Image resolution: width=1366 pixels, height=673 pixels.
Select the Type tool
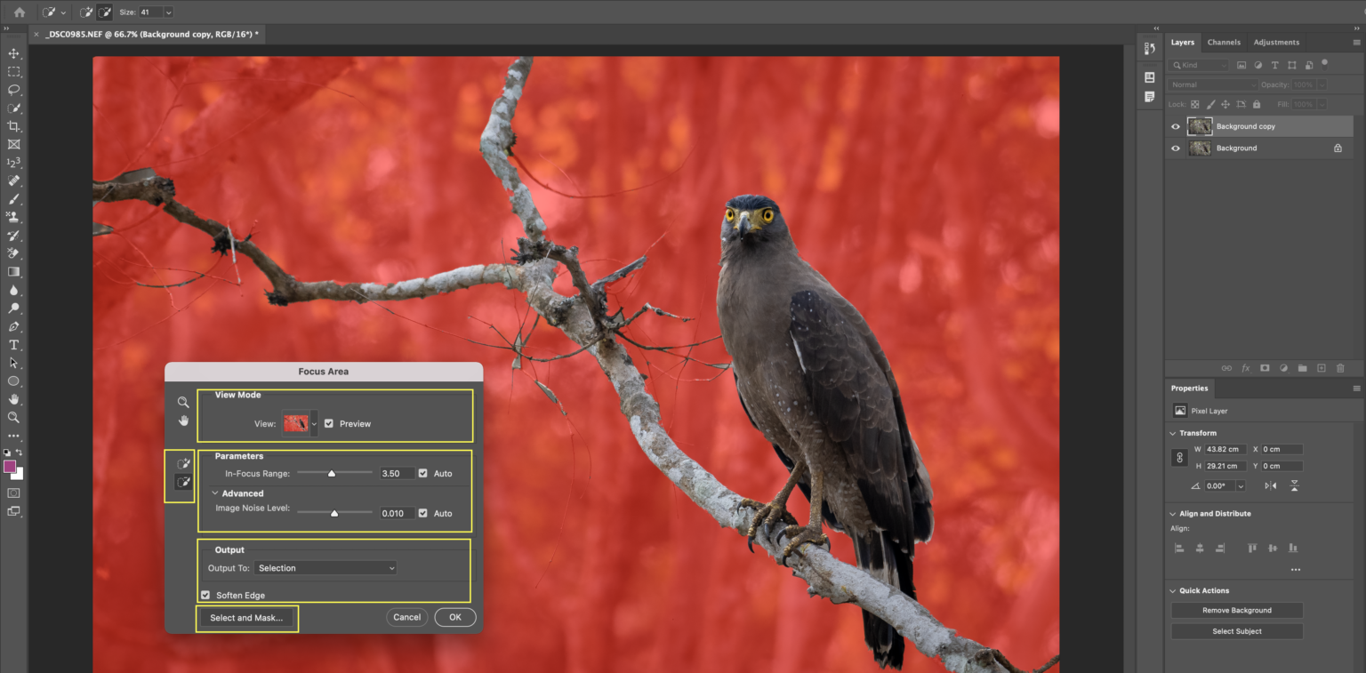coord(13,345)
